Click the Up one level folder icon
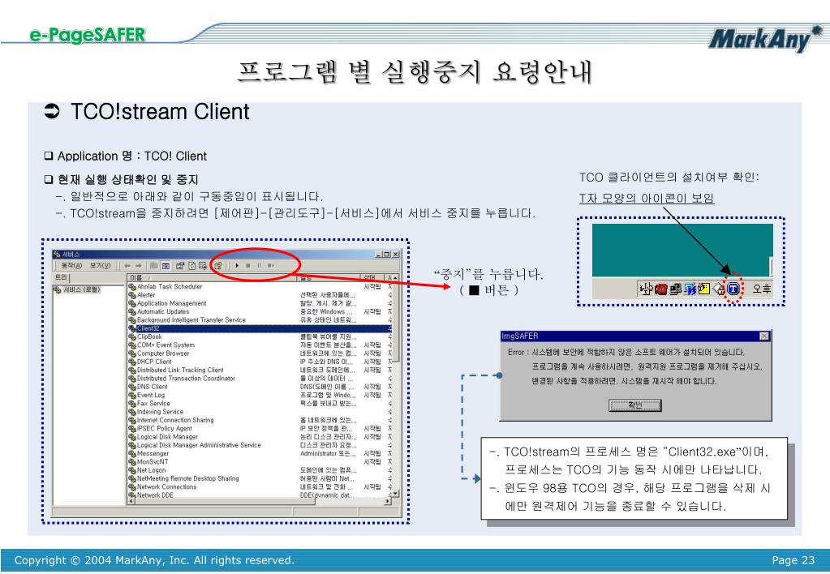This screenshot has width=830, height=574. pyautogui.click(x=153, y=266)
